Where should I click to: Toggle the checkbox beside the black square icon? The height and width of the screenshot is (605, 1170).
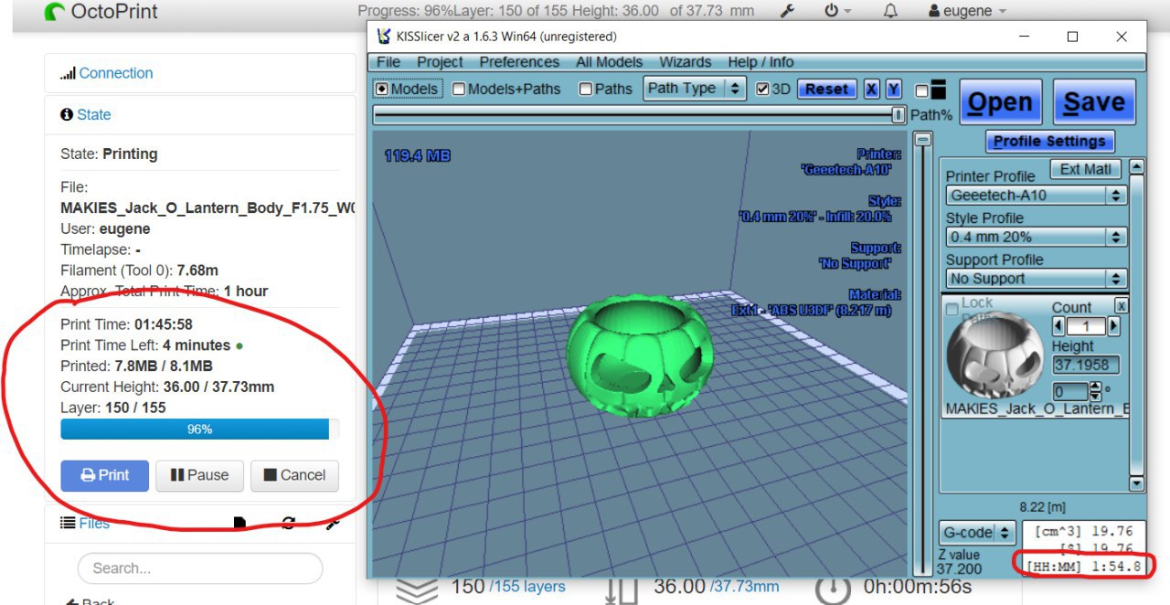pos(921,90)
